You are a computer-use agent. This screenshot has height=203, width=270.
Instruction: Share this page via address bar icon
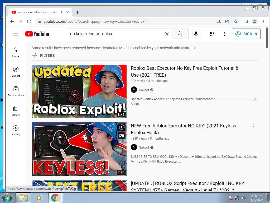[x=227, y=21]
